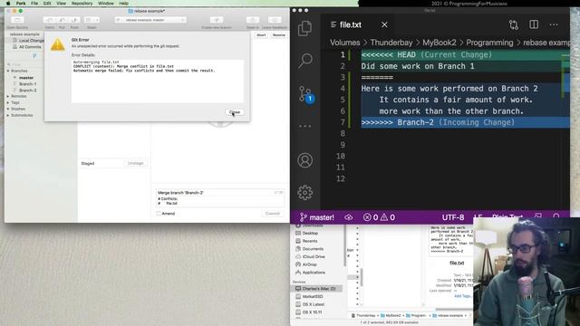This screenshot has width=580, height=326.
Task: Open Source Control view with badge 1
Action: coord(306,94)
